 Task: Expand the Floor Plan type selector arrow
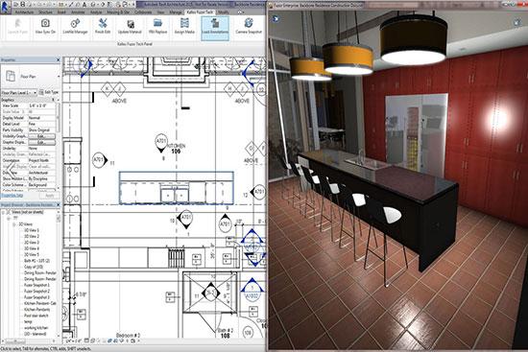pos(59,77)
